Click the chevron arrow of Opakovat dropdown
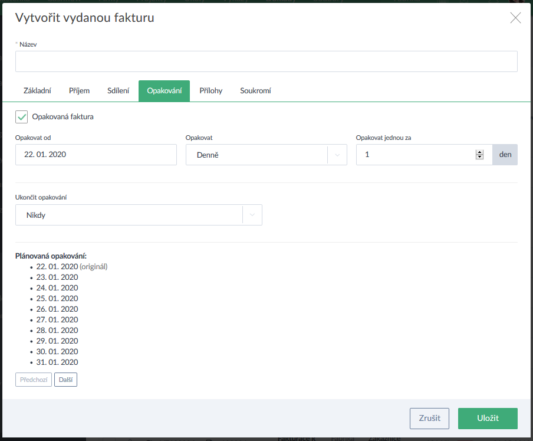This screenshot has height=441, width=533. pos(337,155)
